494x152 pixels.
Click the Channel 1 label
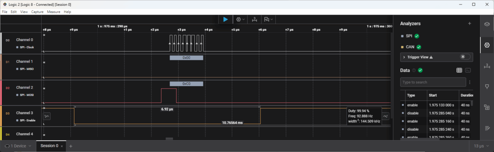tap(24, 61)
